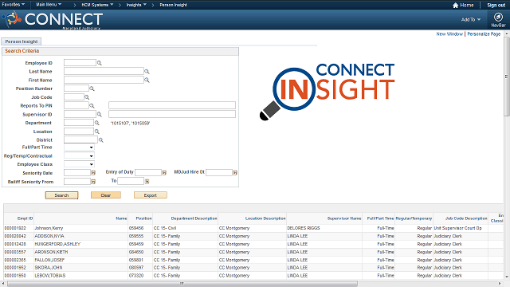Click the Clear button

coord(106,195)
